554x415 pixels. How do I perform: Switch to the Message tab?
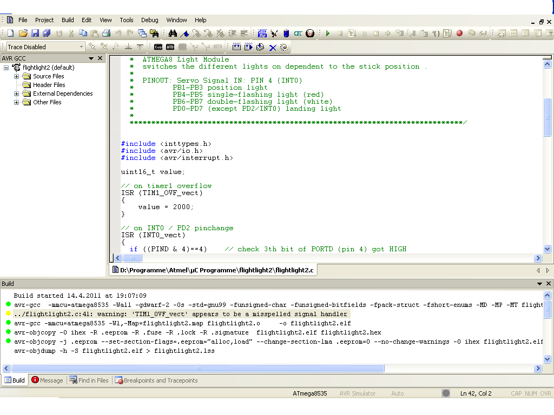coord(47,380)
